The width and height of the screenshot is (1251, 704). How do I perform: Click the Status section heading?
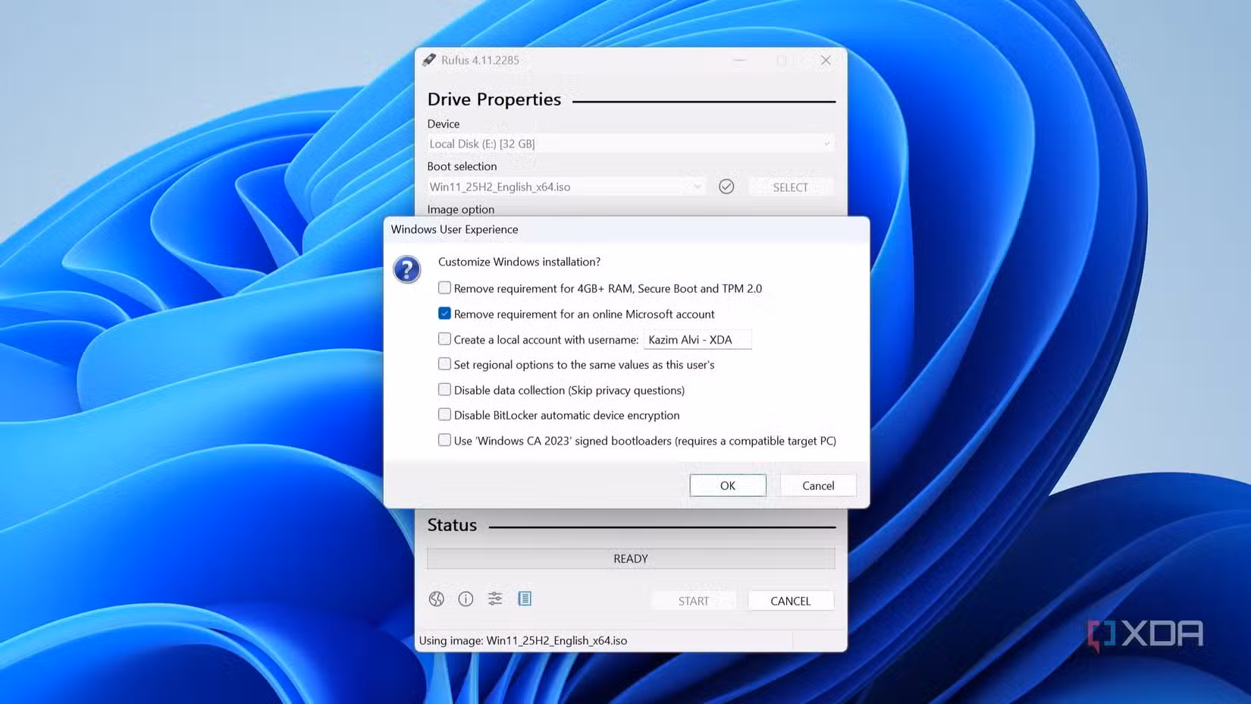coord(452,525)
